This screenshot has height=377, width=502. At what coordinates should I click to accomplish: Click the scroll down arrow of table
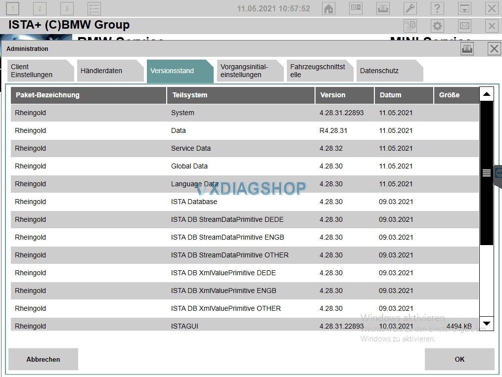click(487, 324)
